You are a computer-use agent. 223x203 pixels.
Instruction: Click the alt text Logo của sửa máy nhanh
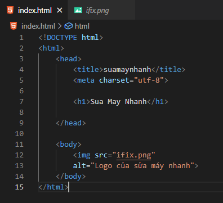142,166
